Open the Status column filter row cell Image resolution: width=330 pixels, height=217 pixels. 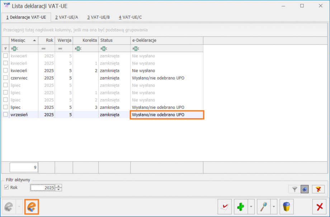(x=114, y=49)
